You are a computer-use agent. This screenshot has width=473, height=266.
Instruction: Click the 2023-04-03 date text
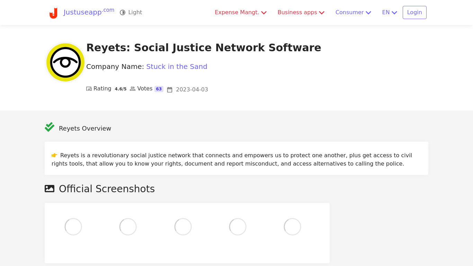[x=192, y=89]
